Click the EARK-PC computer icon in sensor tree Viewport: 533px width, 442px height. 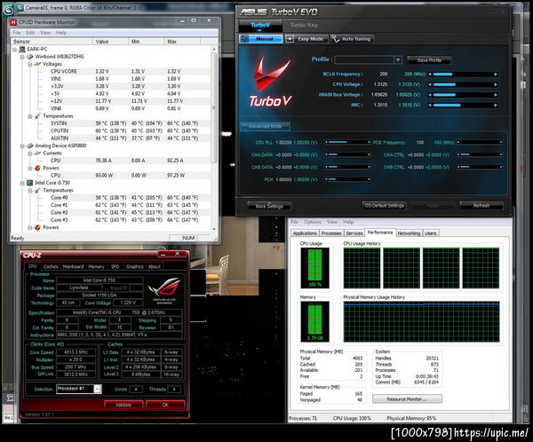coord(22,50)
